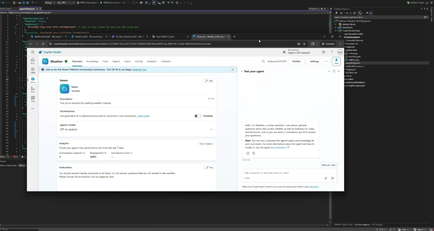Open the Copilot Studio app launcher grid
This screenshot has width=434, height=231.
[33, 52]
